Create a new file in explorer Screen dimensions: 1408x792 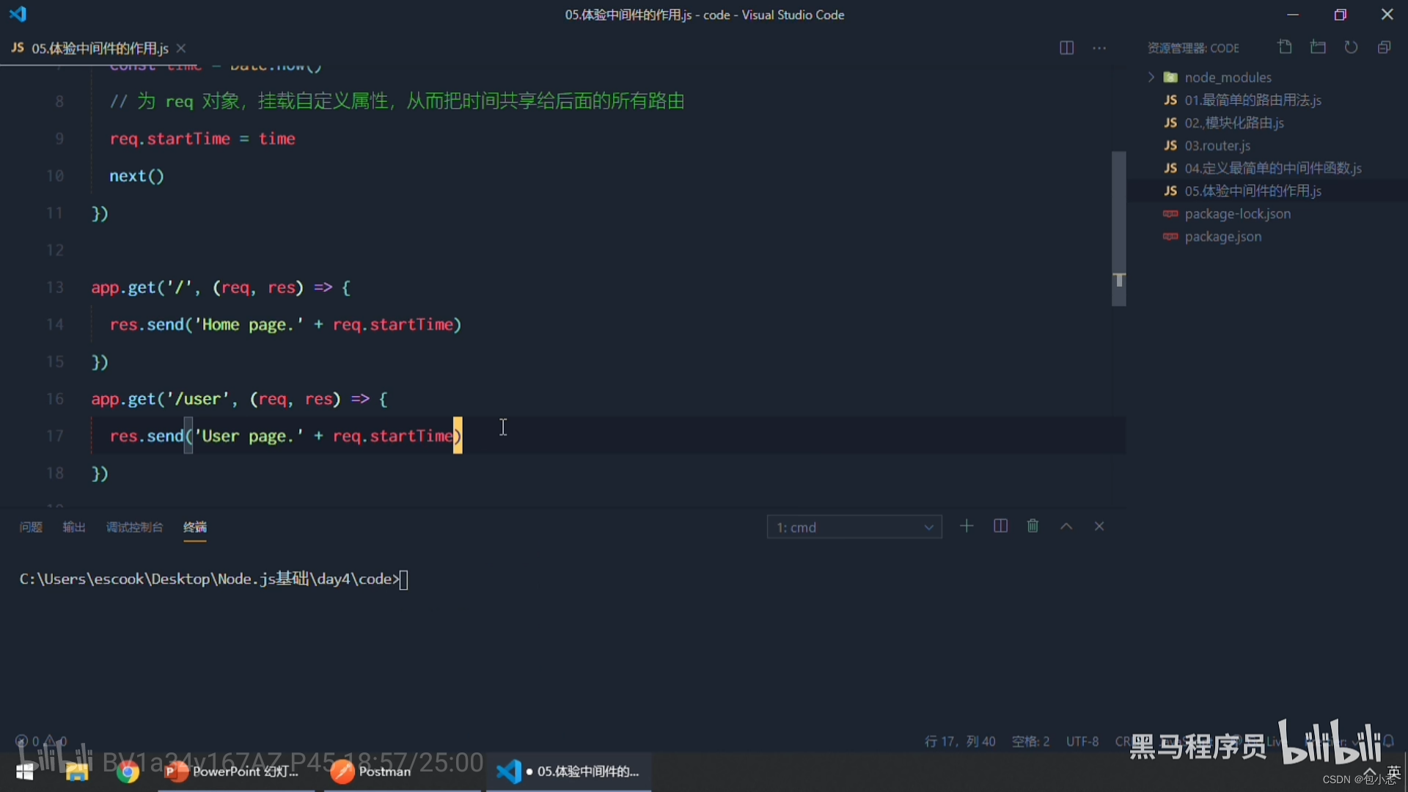[x=1285, y=47]
